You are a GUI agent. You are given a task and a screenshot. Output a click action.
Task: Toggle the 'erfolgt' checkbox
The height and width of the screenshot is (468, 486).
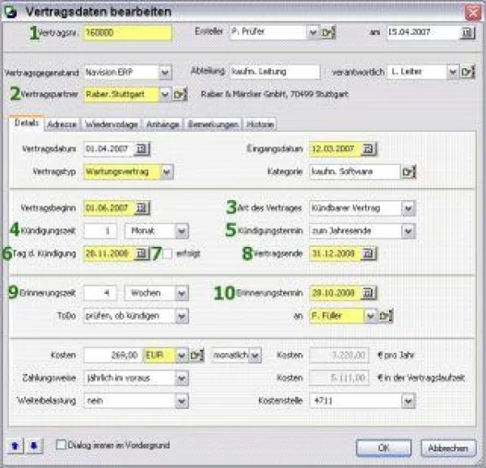[167, 253]
